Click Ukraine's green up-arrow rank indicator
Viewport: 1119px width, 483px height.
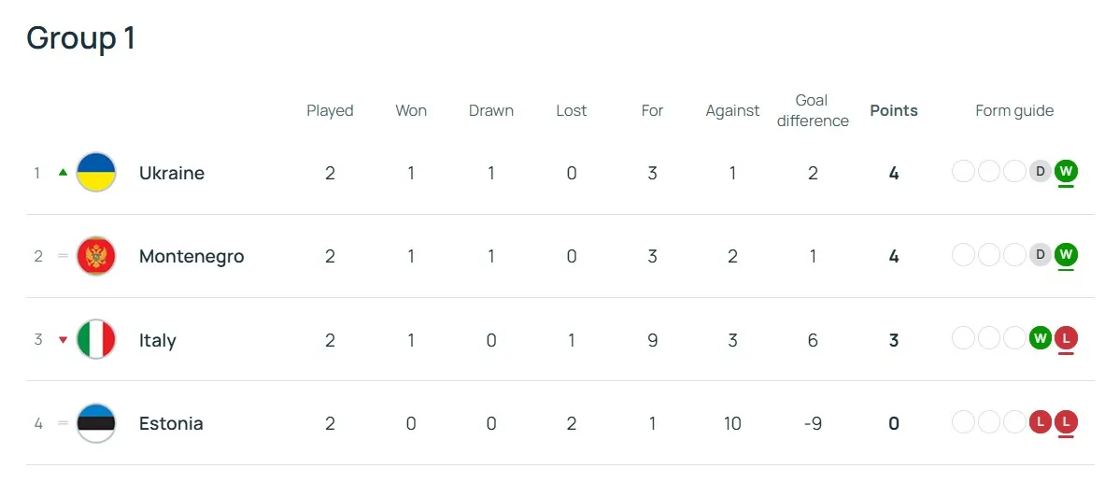point(64,173)
